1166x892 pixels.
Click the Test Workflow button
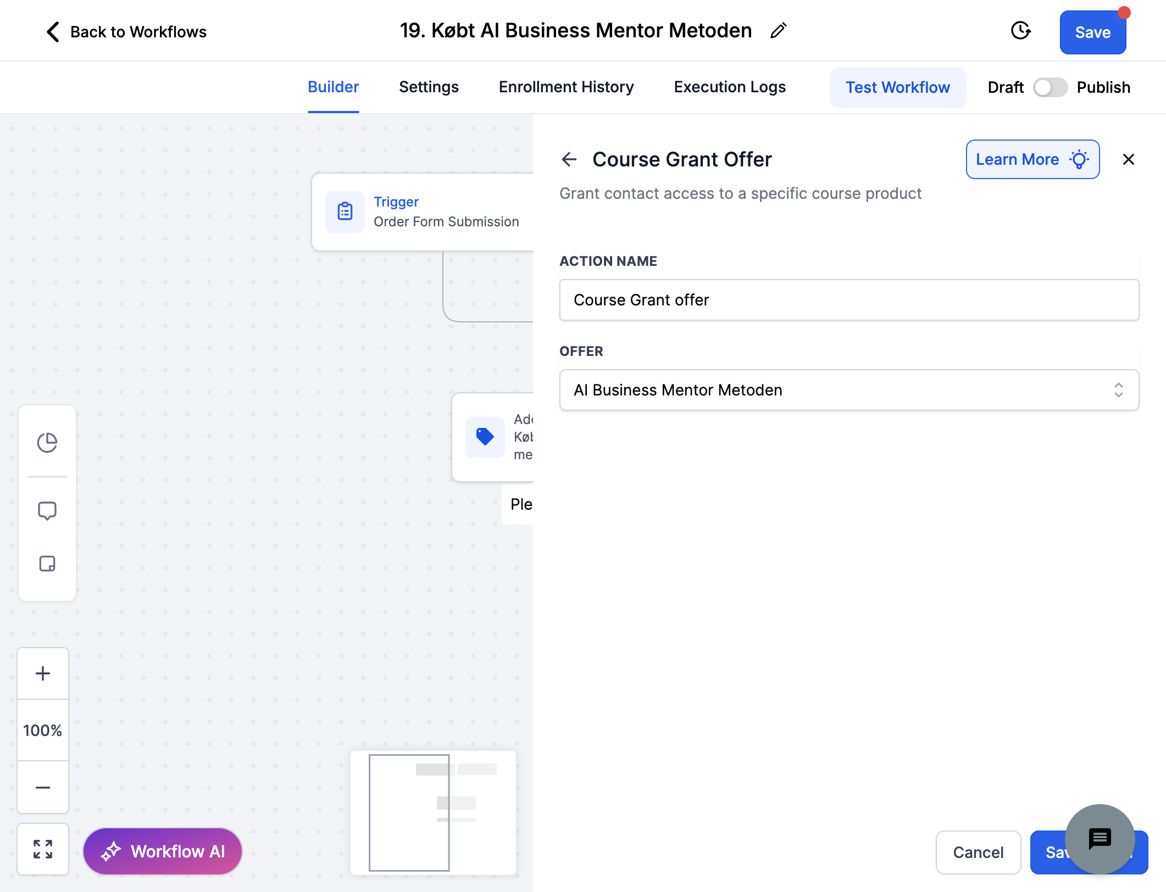pyautogui.click(x=898, y=87)
